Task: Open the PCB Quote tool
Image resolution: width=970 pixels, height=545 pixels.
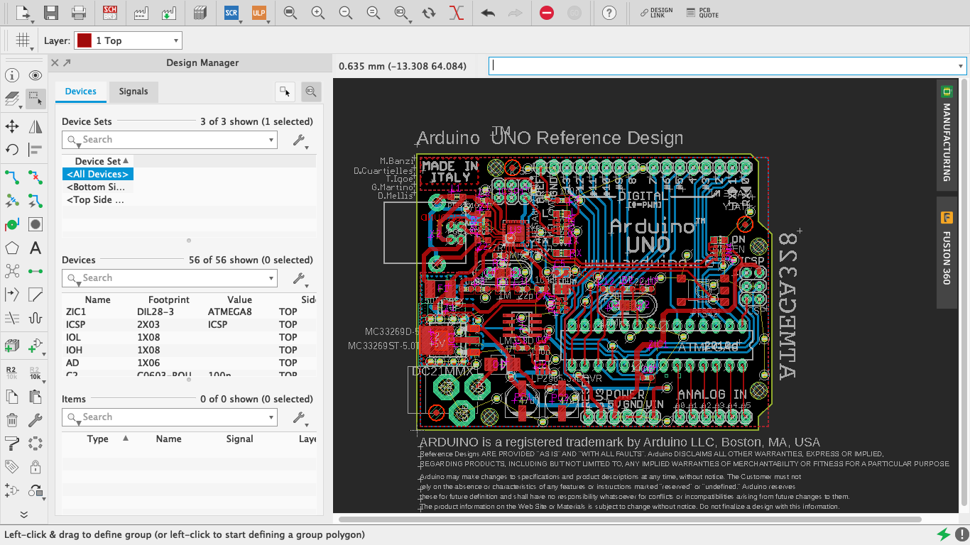Action: [703, 13]
